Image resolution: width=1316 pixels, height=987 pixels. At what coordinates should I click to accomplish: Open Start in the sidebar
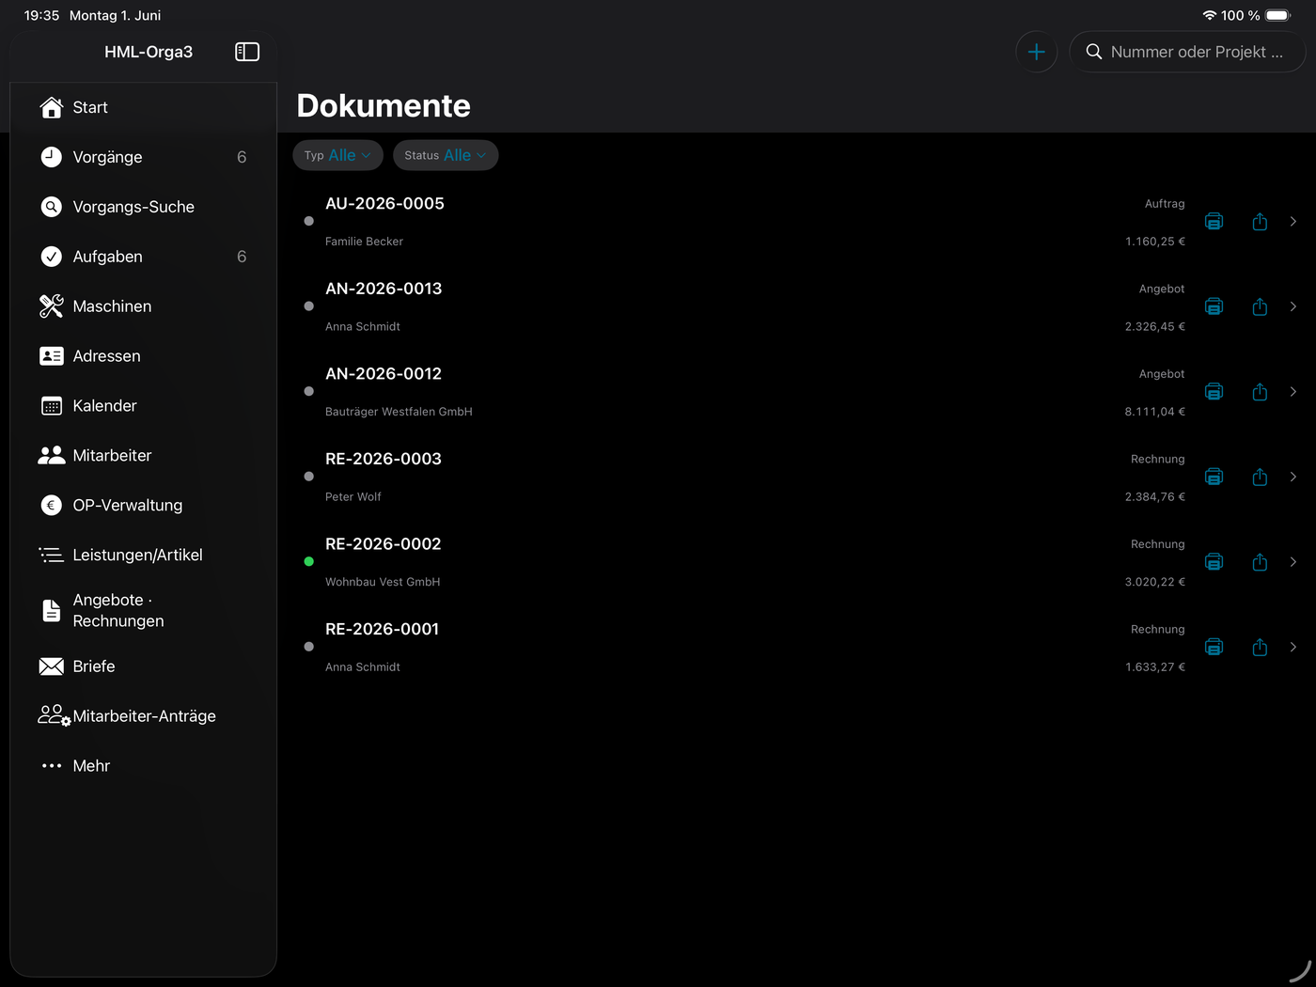pos(144,107)
